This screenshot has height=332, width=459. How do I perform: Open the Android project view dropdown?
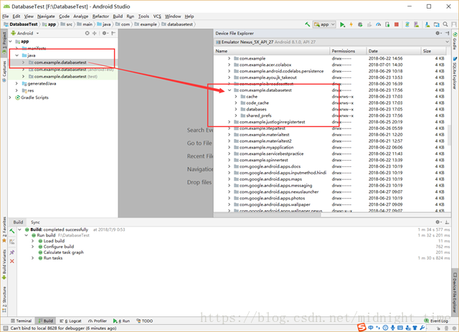(25, 34)
